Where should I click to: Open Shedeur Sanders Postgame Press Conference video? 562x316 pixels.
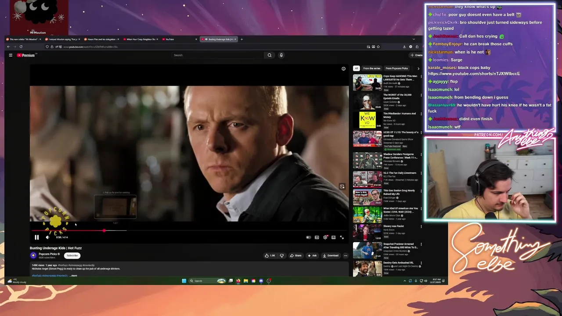pyautogui.click(x=367, y=161)
